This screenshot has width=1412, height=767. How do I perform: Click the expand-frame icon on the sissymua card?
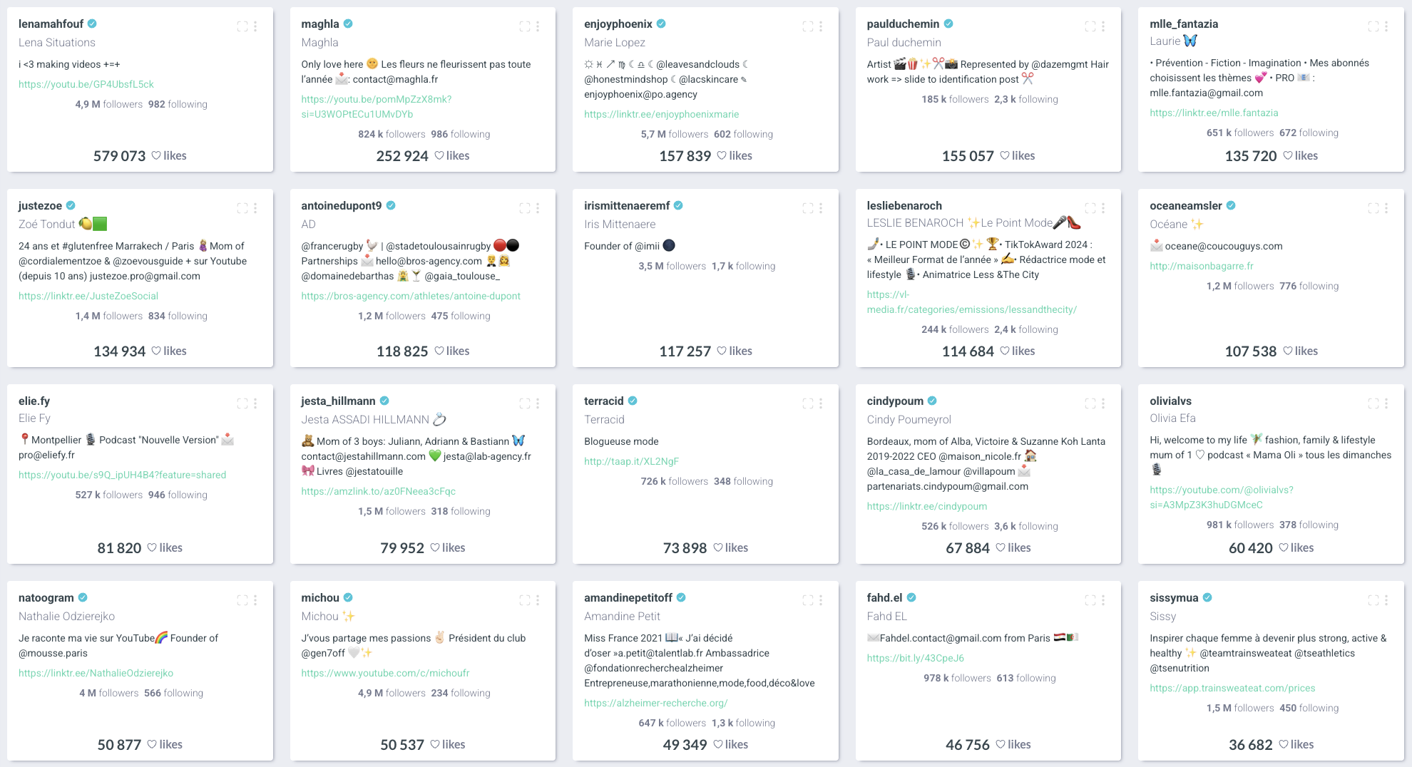[1373, 600]
